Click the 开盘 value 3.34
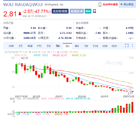 tap(33, 28)
